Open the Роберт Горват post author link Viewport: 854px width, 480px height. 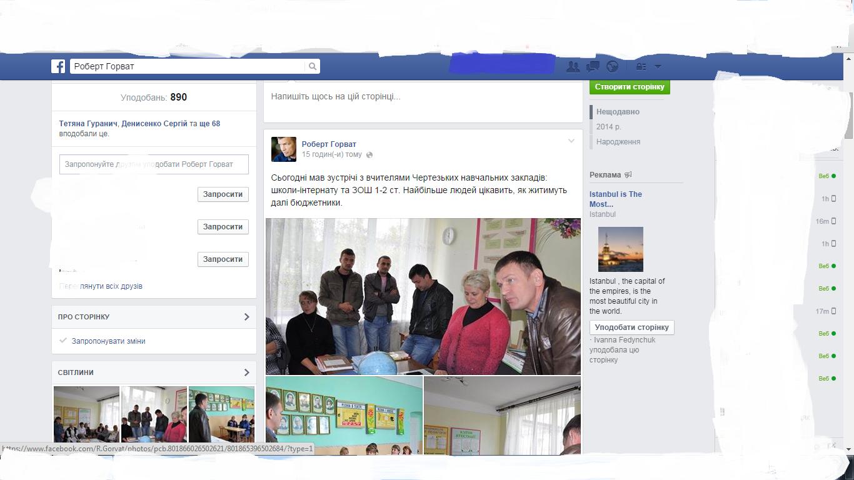pyautogui.click(x=329, y=144)
